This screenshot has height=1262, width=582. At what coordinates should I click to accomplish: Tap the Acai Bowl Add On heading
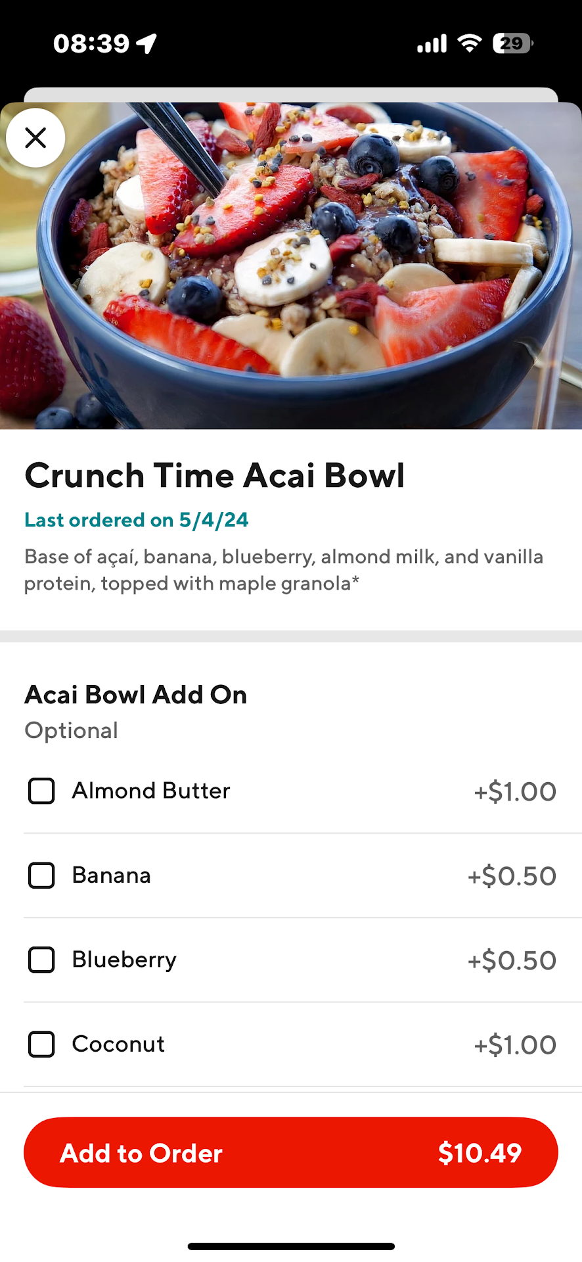pos(135,695)
